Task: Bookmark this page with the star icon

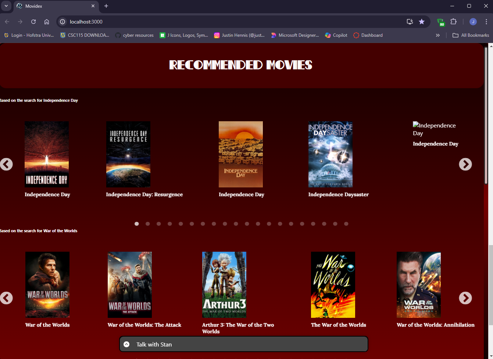Action: pos(422,22)
